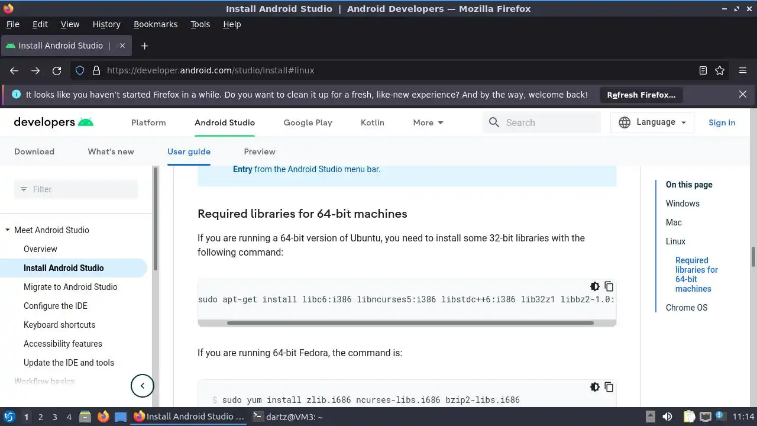
Task: Jump to Required libraries for 64-bit machines
Action: (x=697, y=275)
